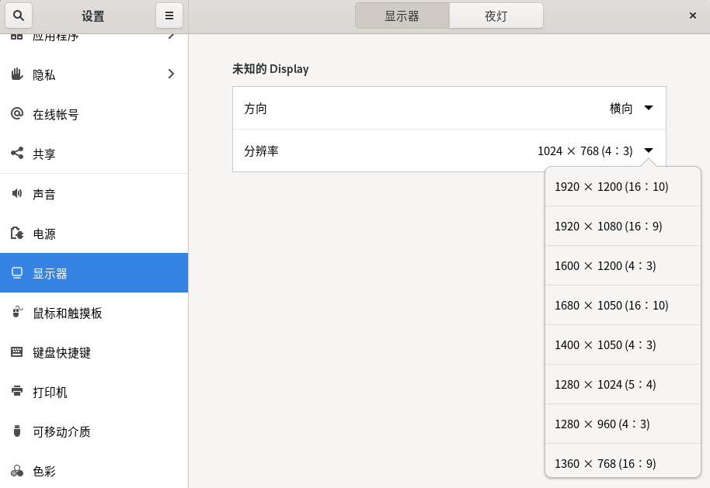Click the Printer icon in sidebar
Screen dimensions: 710x488
[17, 392]
